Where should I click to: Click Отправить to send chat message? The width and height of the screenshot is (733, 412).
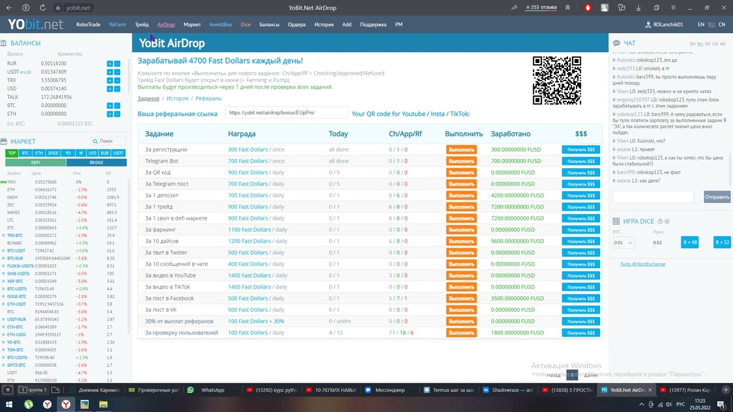point(717,197)
